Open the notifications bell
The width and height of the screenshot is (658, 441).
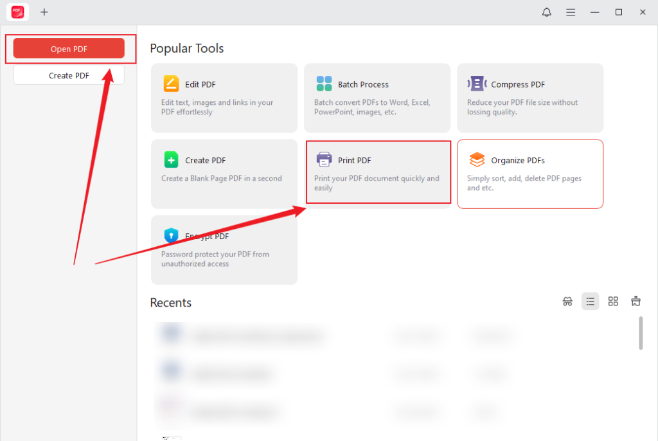point(547,12)
